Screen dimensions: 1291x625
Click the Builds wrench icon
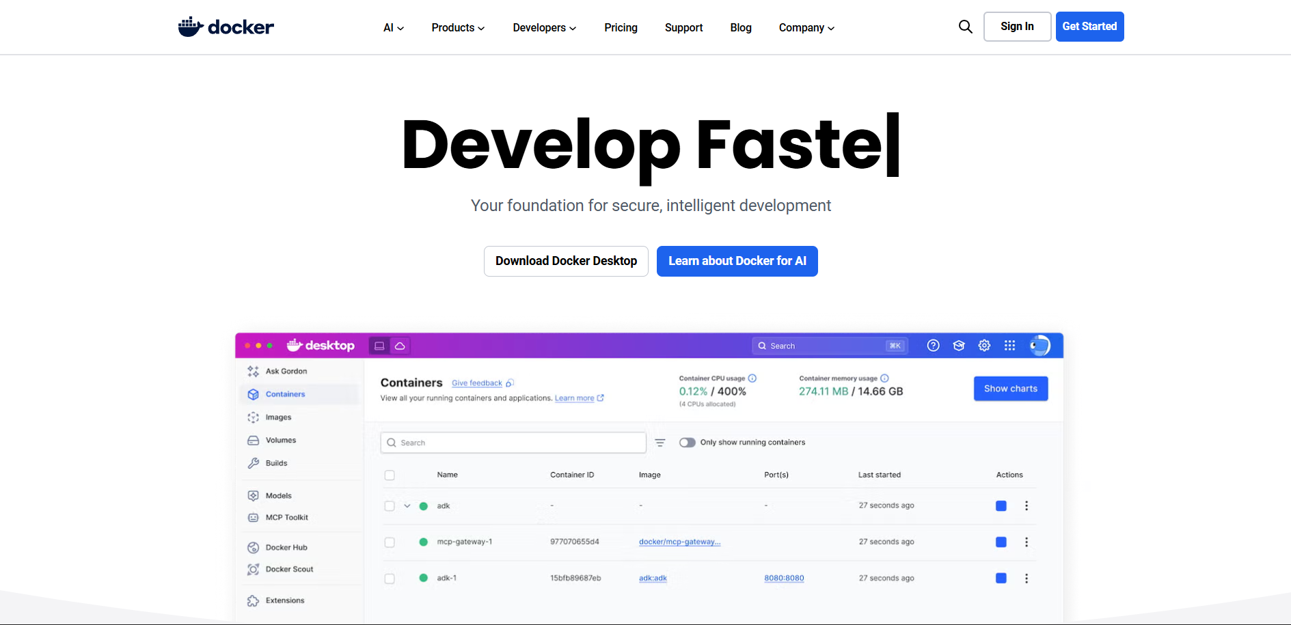click(253, 463)
